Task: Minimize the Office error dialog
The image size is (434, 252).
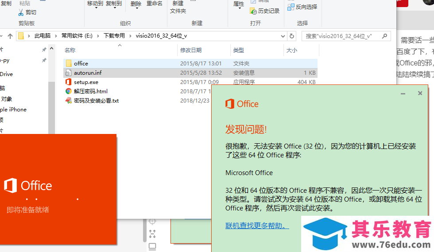Action: click(403, 94)
